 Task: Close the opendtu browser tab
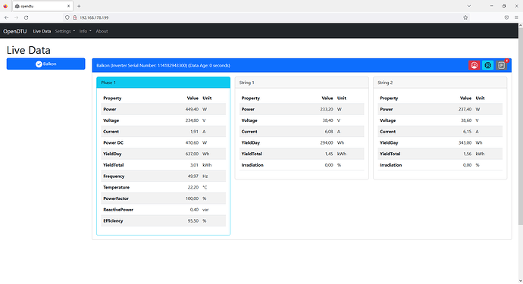point(68,6)
